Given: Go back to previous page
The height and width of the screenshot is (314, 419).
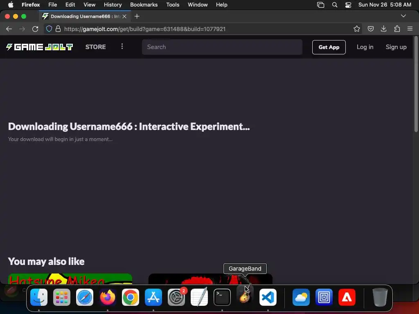Looking at the screenshot, I should 9,29.
